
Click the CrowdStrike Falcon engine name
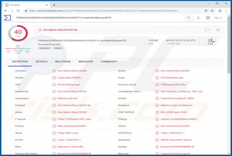point(129,92)
